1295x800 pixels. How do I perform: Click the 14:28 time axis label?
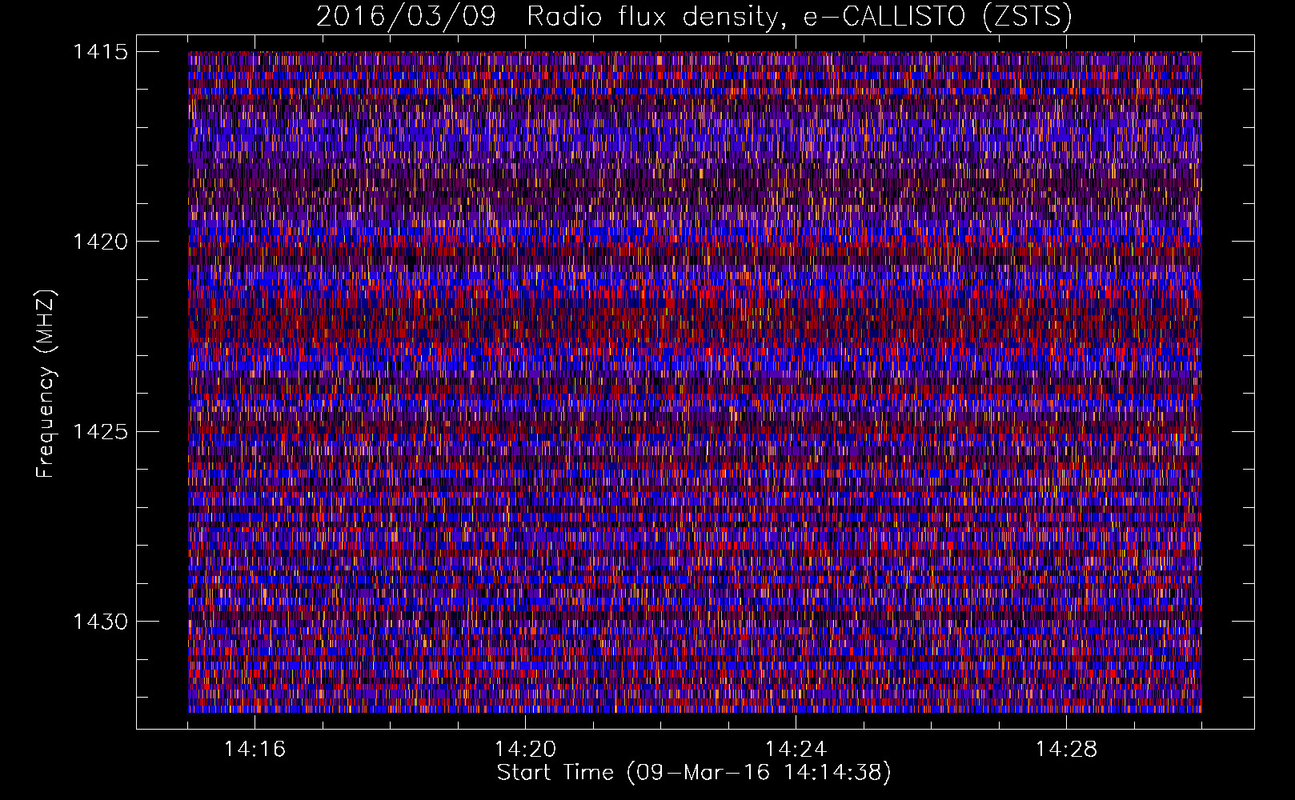point(1066,750)
